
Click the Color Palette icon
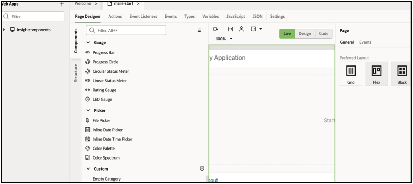pyautogui.click(x=87, y=148)
